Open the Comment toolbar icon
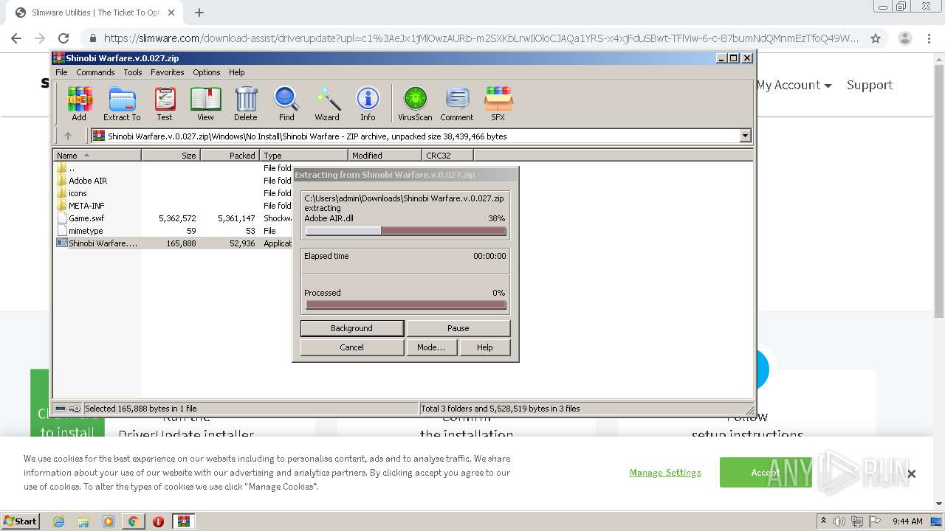 click(457, 103)
